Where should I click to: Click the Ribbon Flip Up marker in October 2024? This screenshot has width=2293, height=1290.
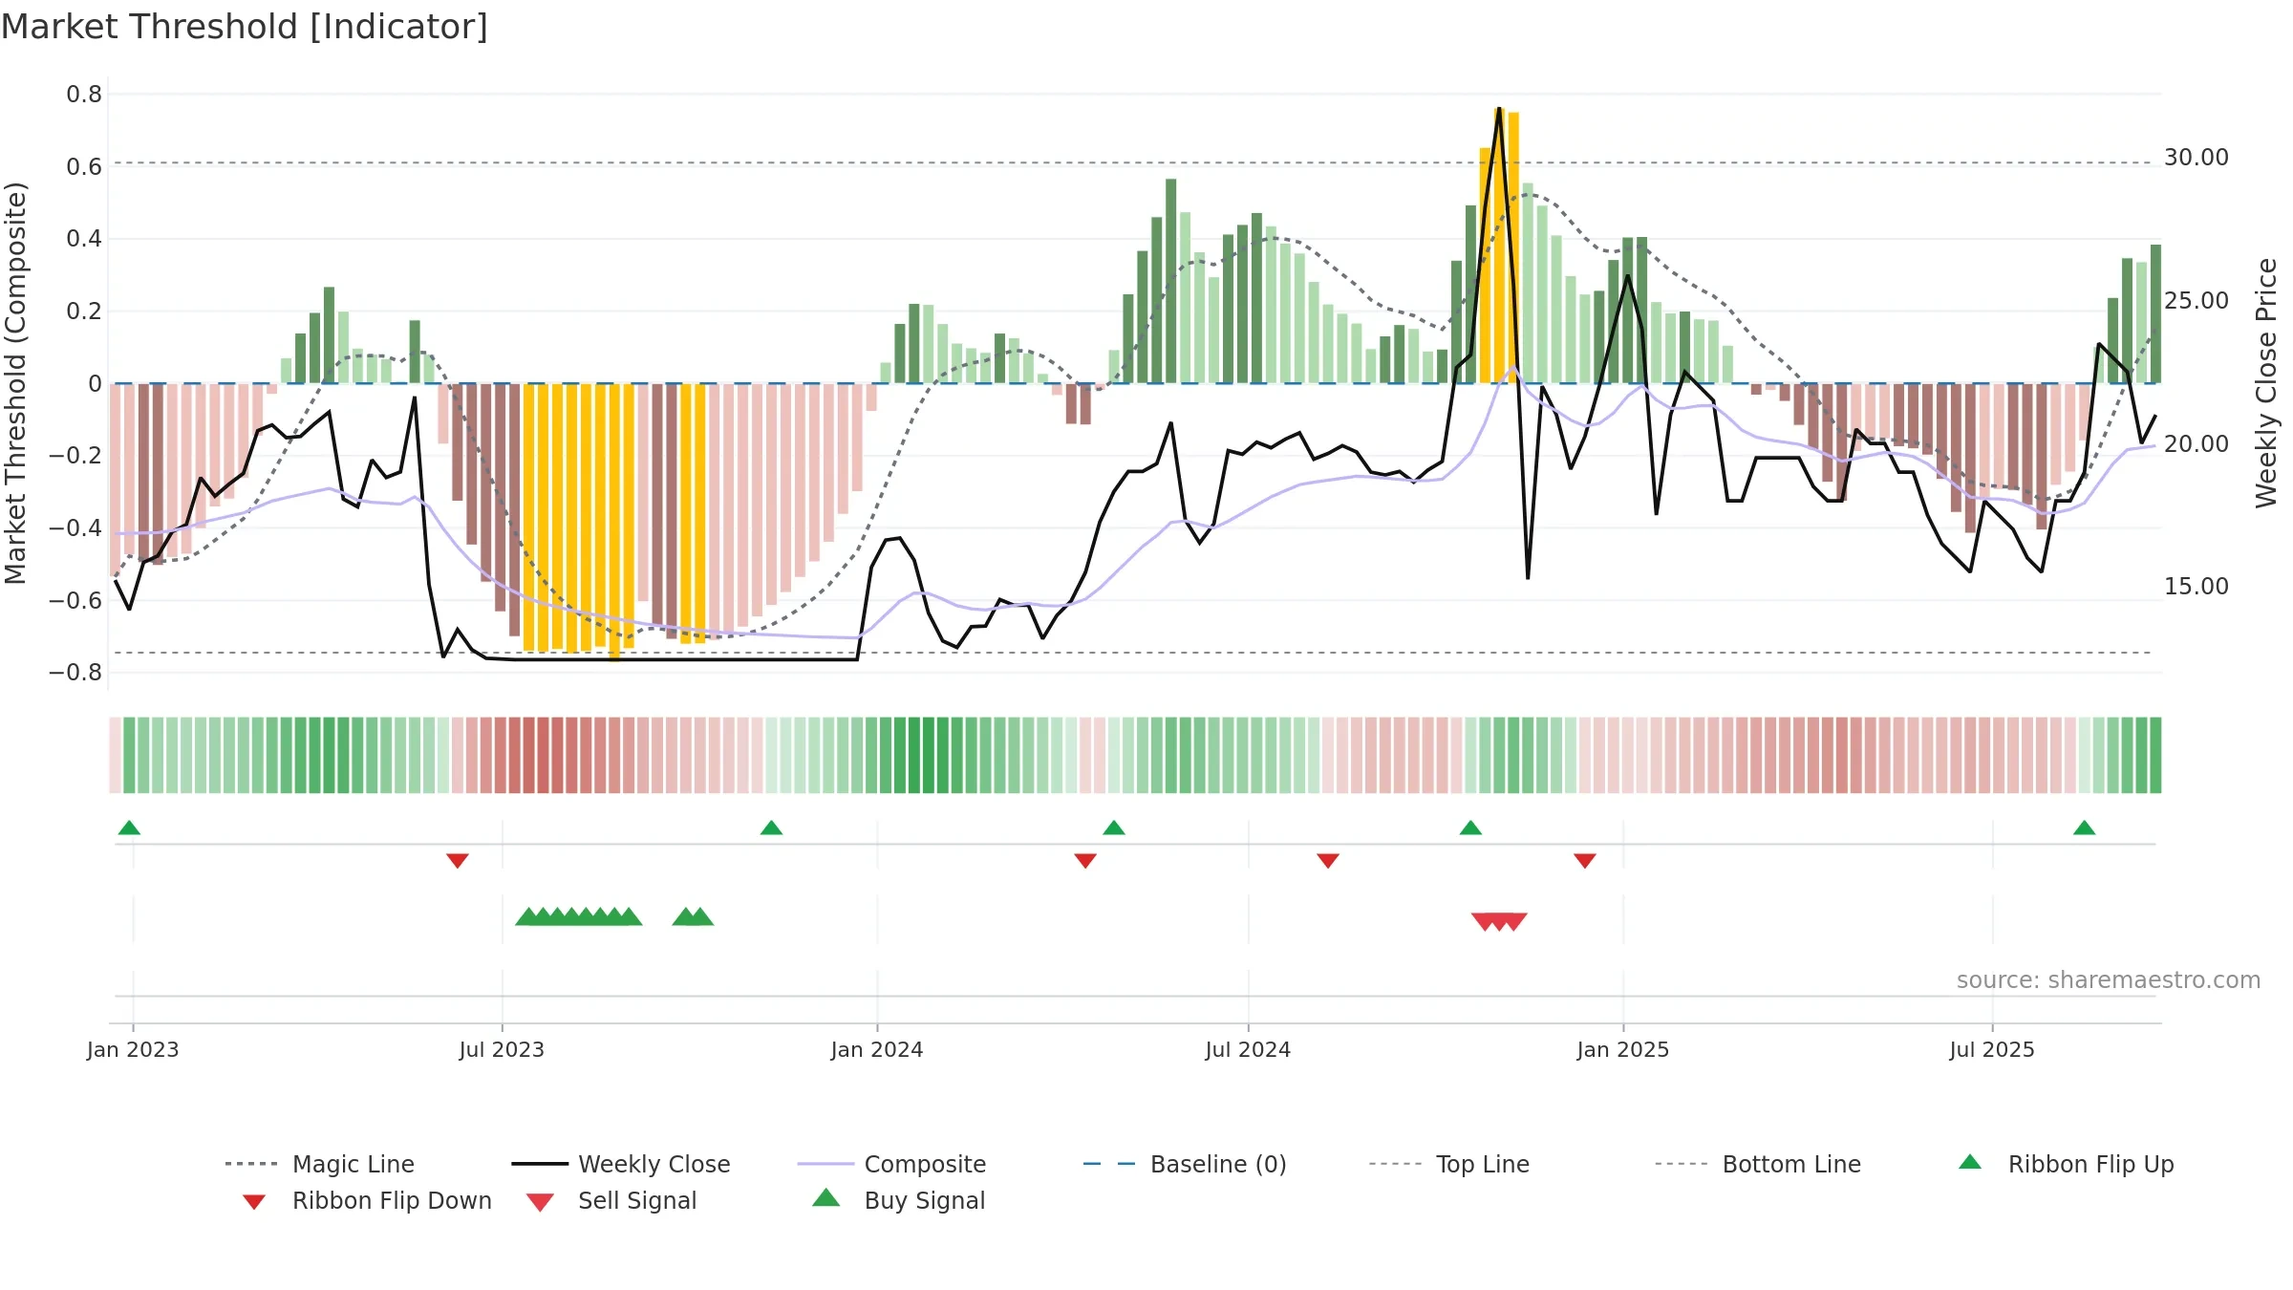1470,828
